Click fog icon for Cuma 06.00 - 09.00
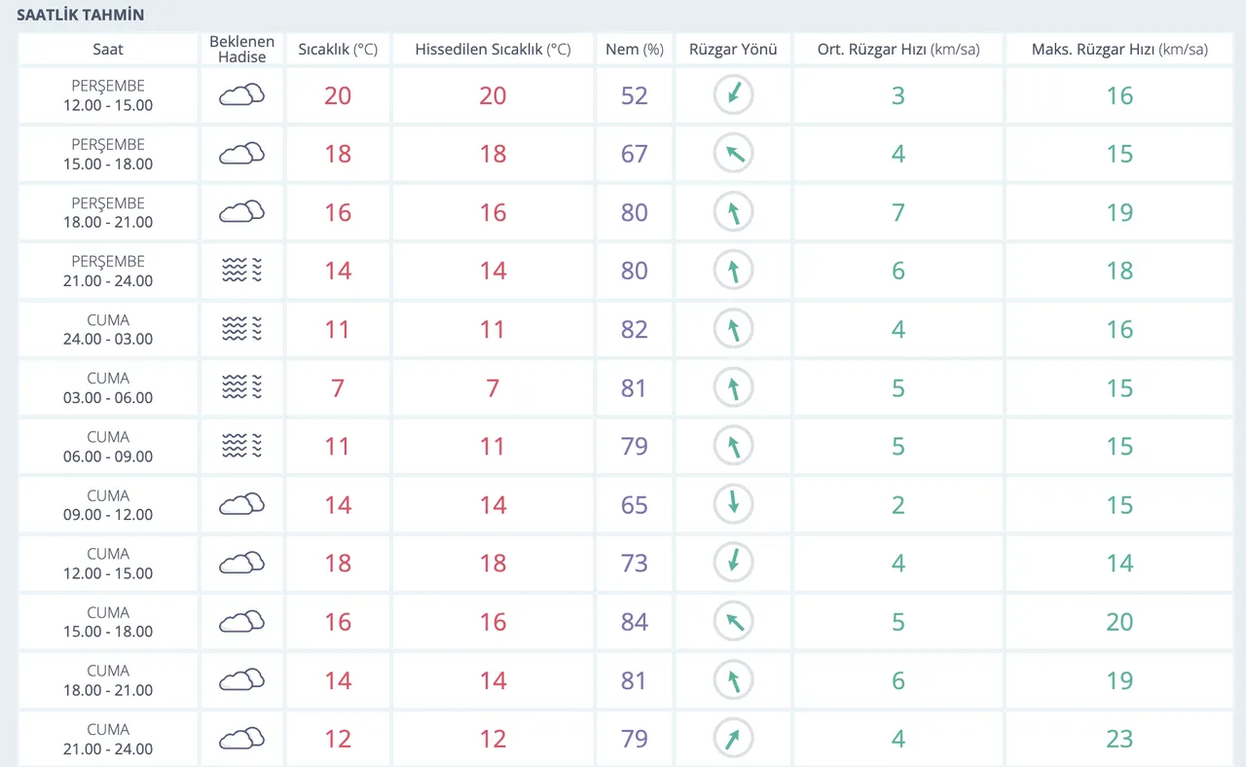Screen dimensions: 1246x767 pos(241,446)
